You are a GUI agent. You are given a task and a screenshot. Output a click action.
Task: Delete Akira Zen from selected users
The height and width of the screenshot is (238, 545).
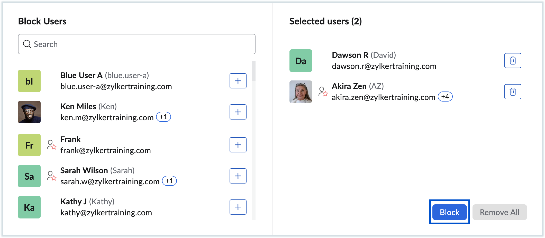pyautogui.click(x=513, y=92)
